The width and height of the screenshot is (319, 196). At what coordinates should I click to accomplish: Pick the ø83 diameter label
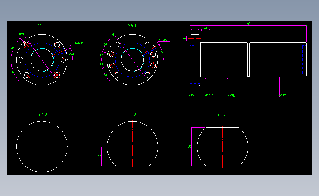(x=191, y=95)
